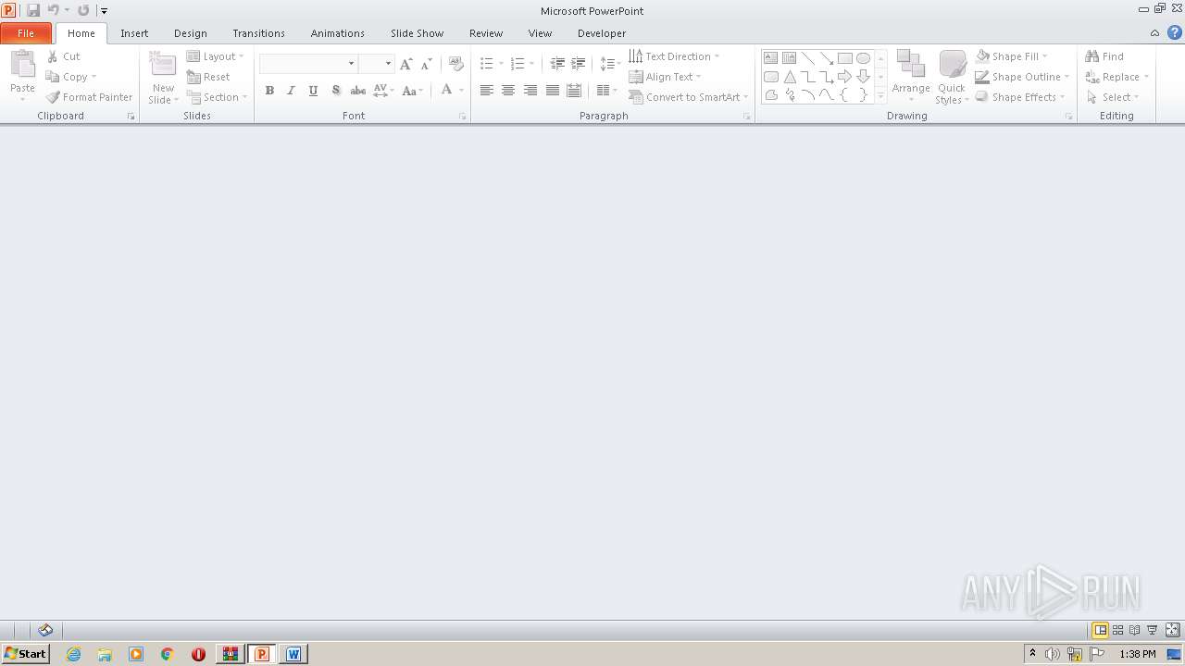Expand the Section dropdown
The width and height of the screenshot is (1185, 666).
point(244,97)
